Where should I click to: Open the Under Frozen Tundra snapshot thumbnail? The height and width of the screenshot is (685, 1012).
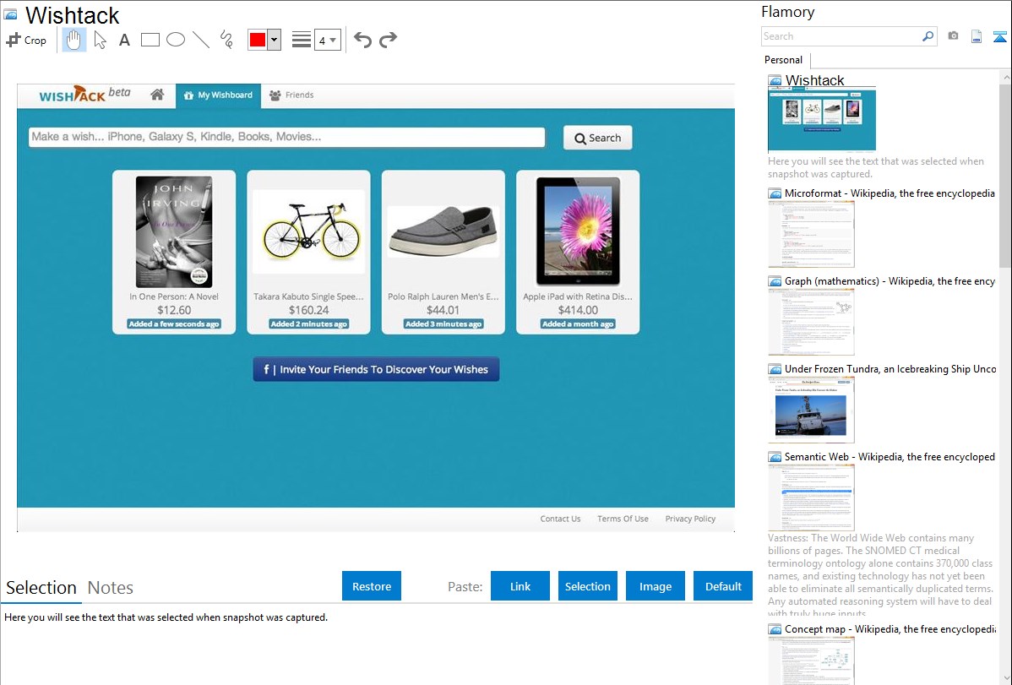click(x=811, y=410)
